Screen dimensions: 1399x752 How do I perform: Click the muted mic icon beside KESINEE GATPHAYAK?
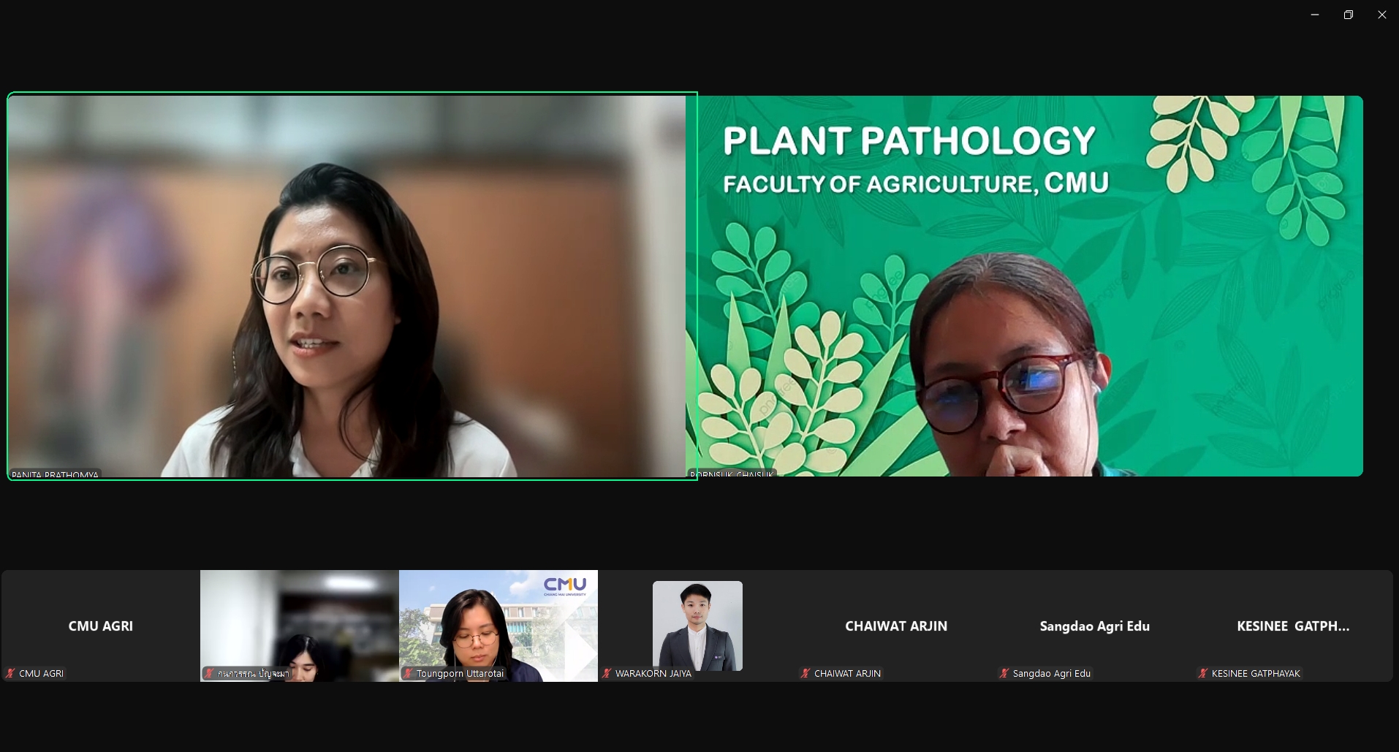click(1203, 673)
